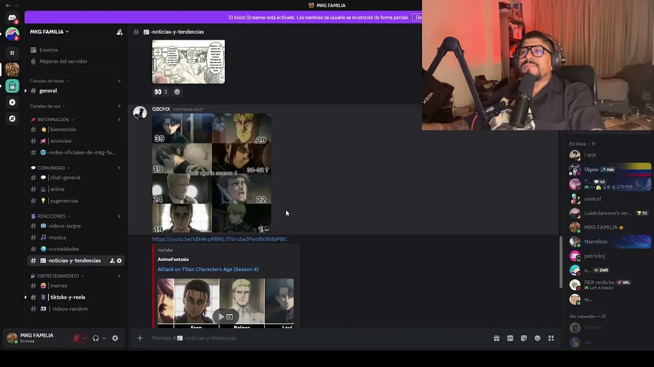The image size is (654, 367).
Task: Select the MKG FAMILIA server icon in server list
Action: pyautogui.click(x=12, y=69)
